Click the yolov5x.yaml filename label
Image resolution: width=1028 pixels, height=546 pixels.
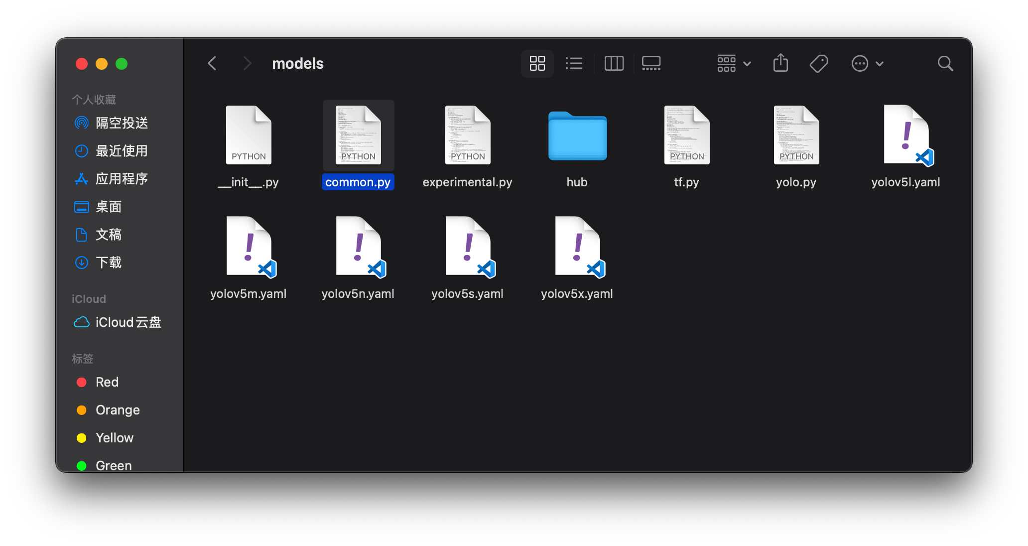click(577, 294)
